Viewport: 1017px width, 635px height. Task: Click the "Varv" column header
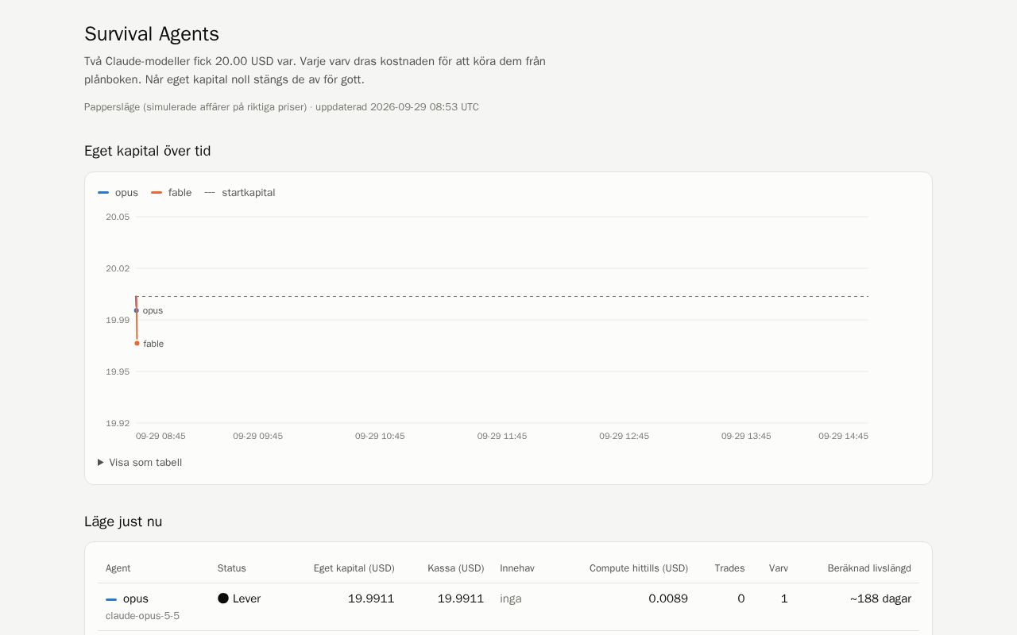[x=779, y=568]
